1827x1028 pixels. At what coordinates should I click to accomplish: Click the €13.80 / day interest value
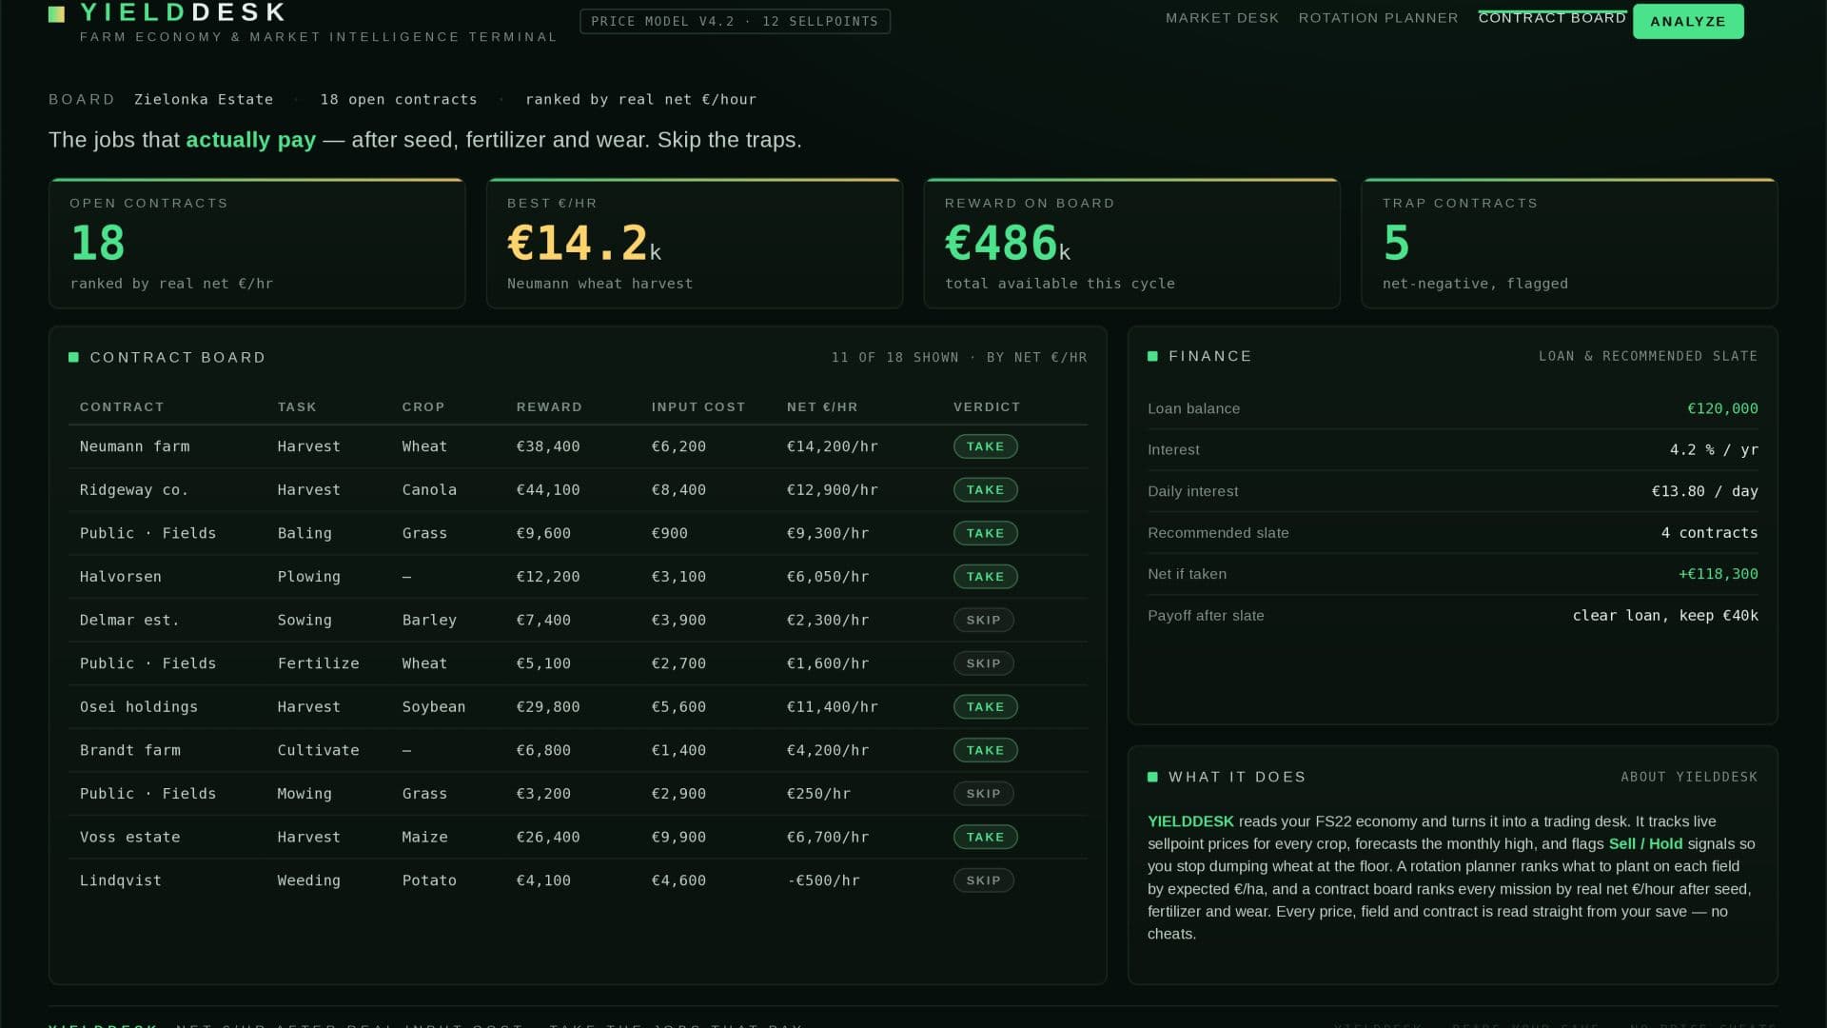point(1705,491)
